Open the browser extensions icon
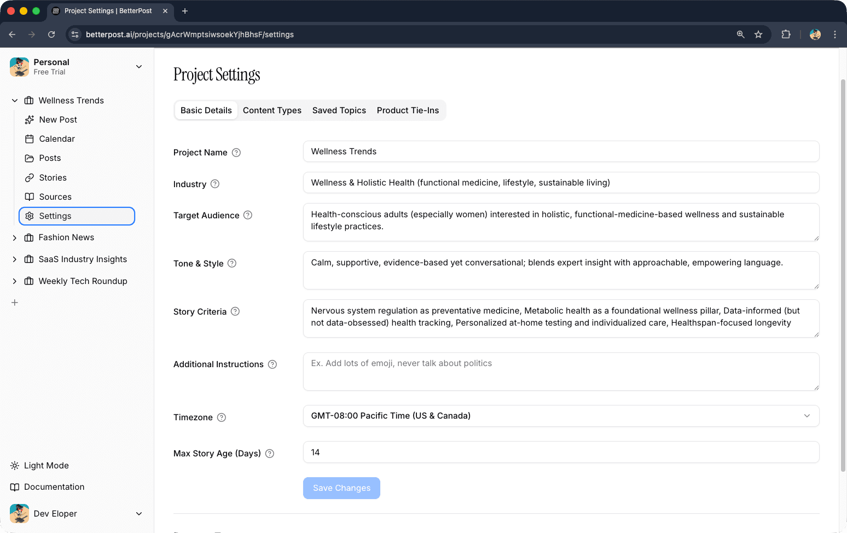Viewport: 847px width, 533px height. click(x=786, y=34)
